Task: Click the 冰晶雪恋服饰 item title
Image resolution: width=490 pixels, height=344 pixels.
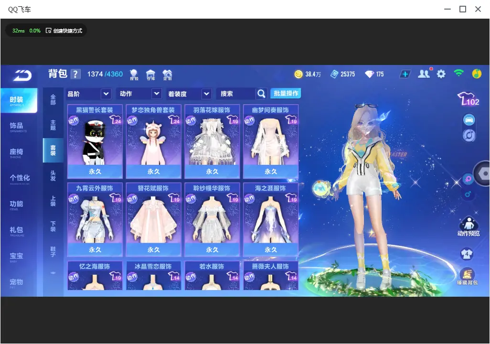Action: (153, 267)
